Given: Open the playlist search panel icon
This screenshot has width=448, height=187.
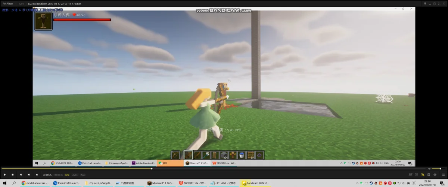Looking at the screenshot, I should [x=423, y=175].
